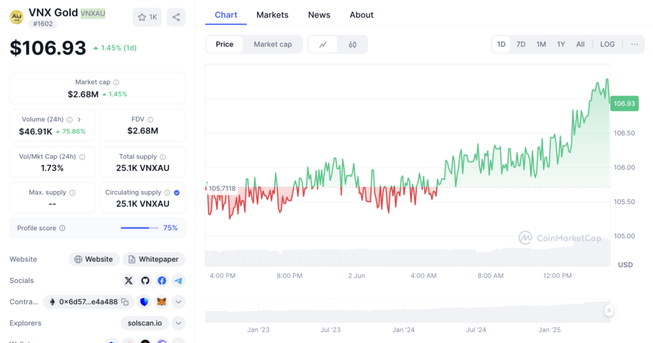Switch to the About tab
The width and height of the screenshot is (653, 343).
coord(362,15)
